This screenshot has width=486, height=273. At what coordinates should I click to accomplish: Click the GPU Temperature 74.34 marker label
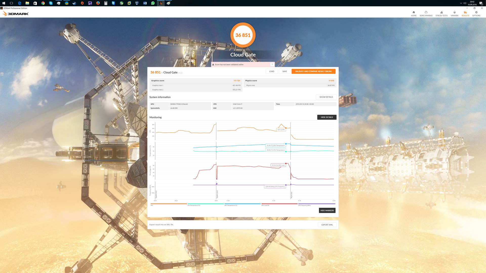point(275,145)
